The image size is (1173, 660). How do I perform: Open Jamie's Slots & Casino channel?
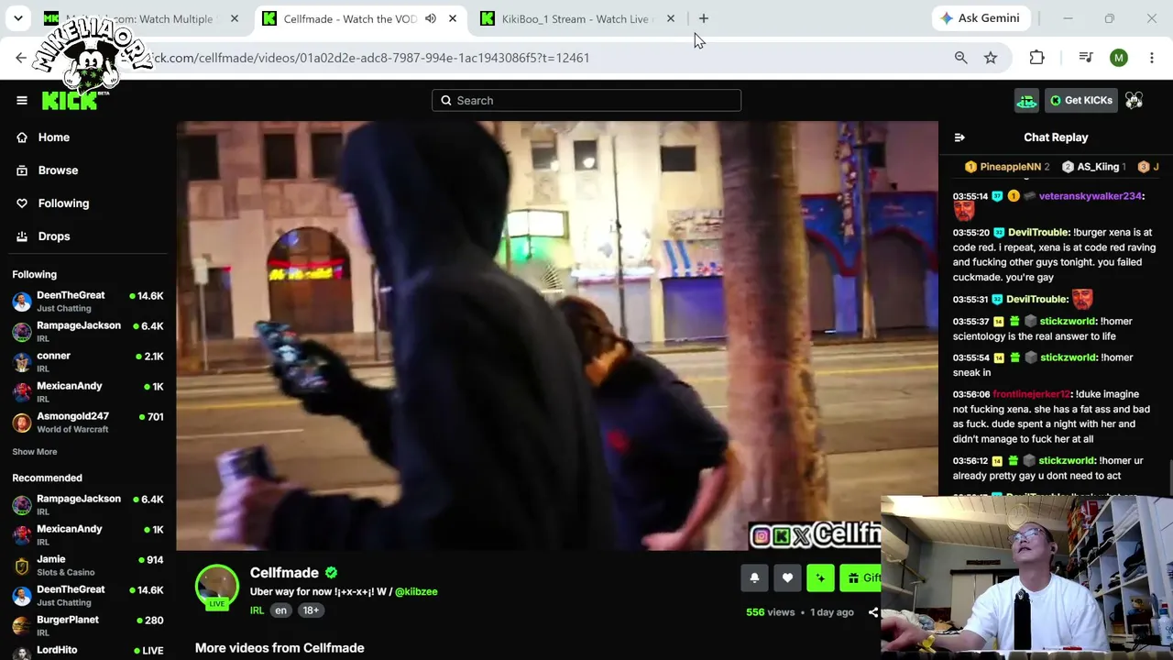click(88, 565)
